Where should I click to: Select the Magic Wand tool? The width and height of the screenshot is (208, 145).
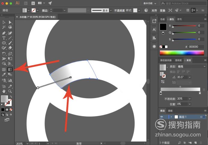click(x=4, y=27)
